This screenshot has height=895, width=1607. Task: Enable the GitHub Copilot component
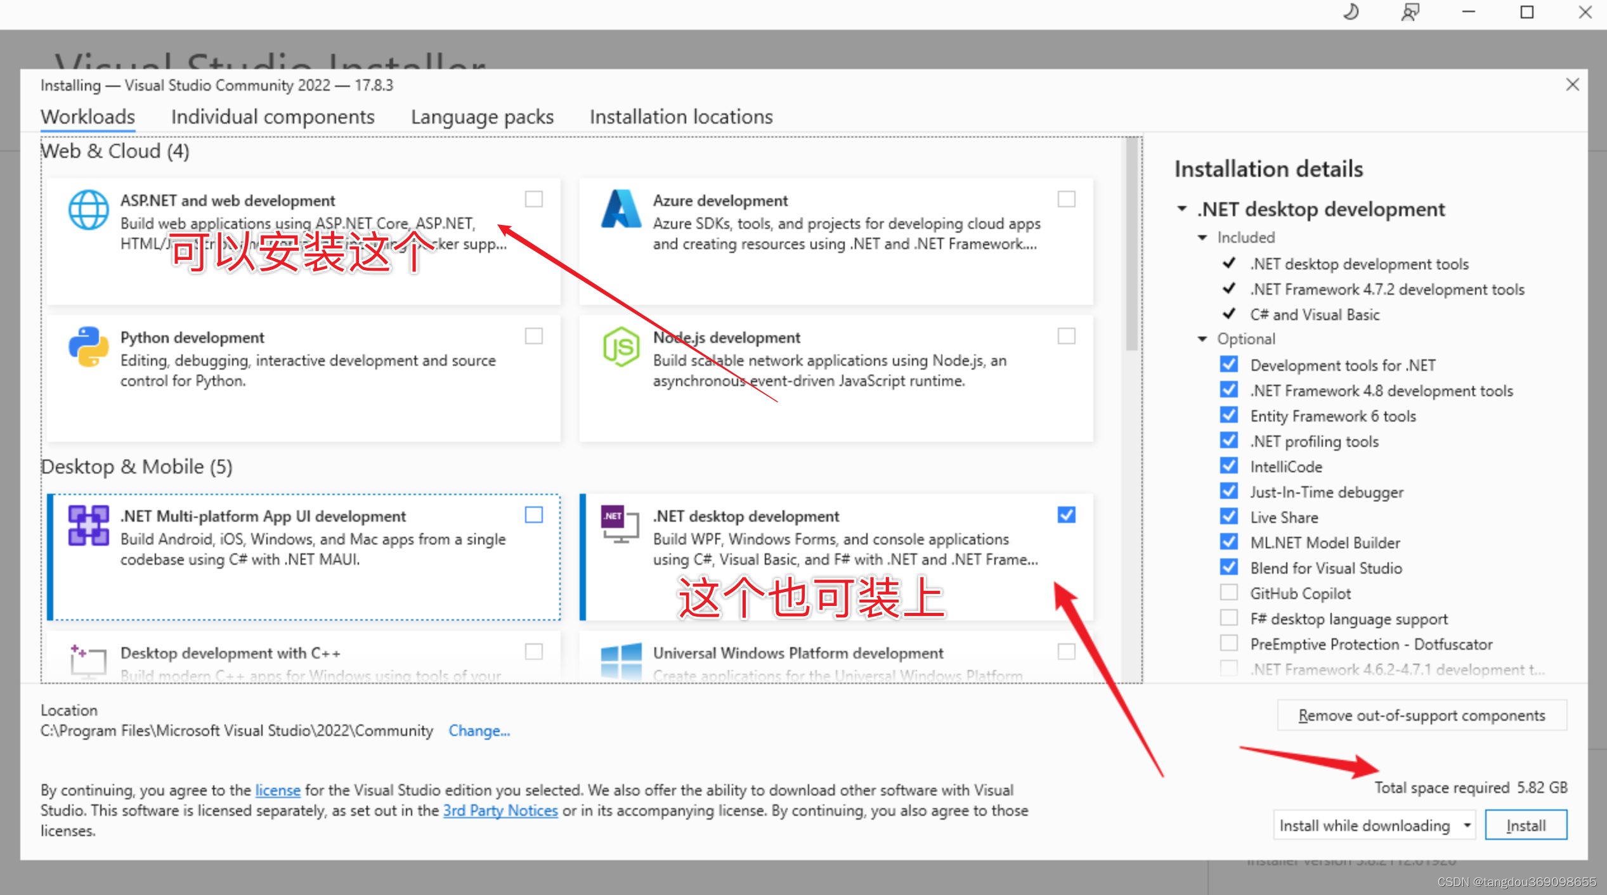click(1229, 593)
